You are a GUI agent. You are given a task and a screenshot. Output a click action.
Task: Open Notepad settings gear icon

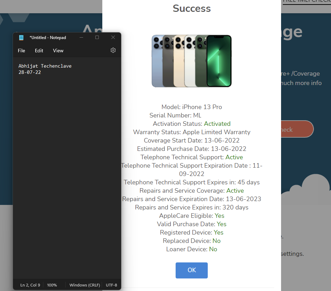tap(113, 51)
